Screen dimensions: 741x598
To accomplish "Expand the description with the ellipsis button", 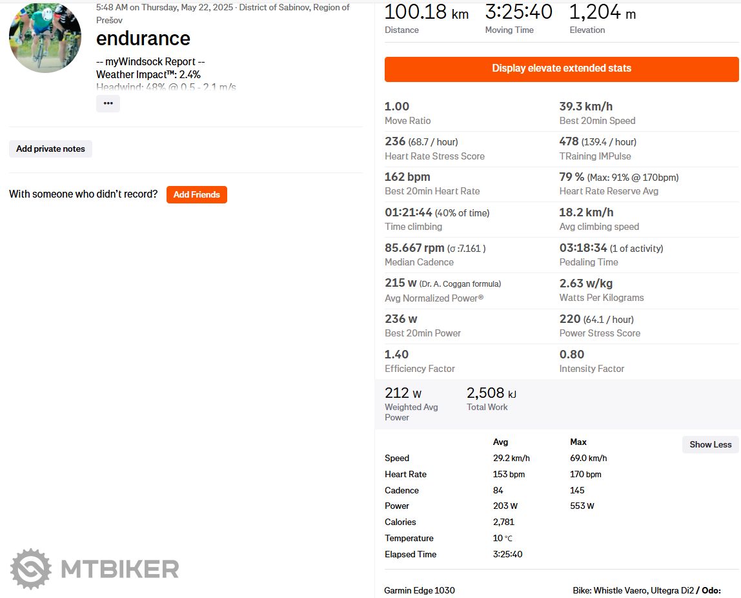I will (108, 103).
